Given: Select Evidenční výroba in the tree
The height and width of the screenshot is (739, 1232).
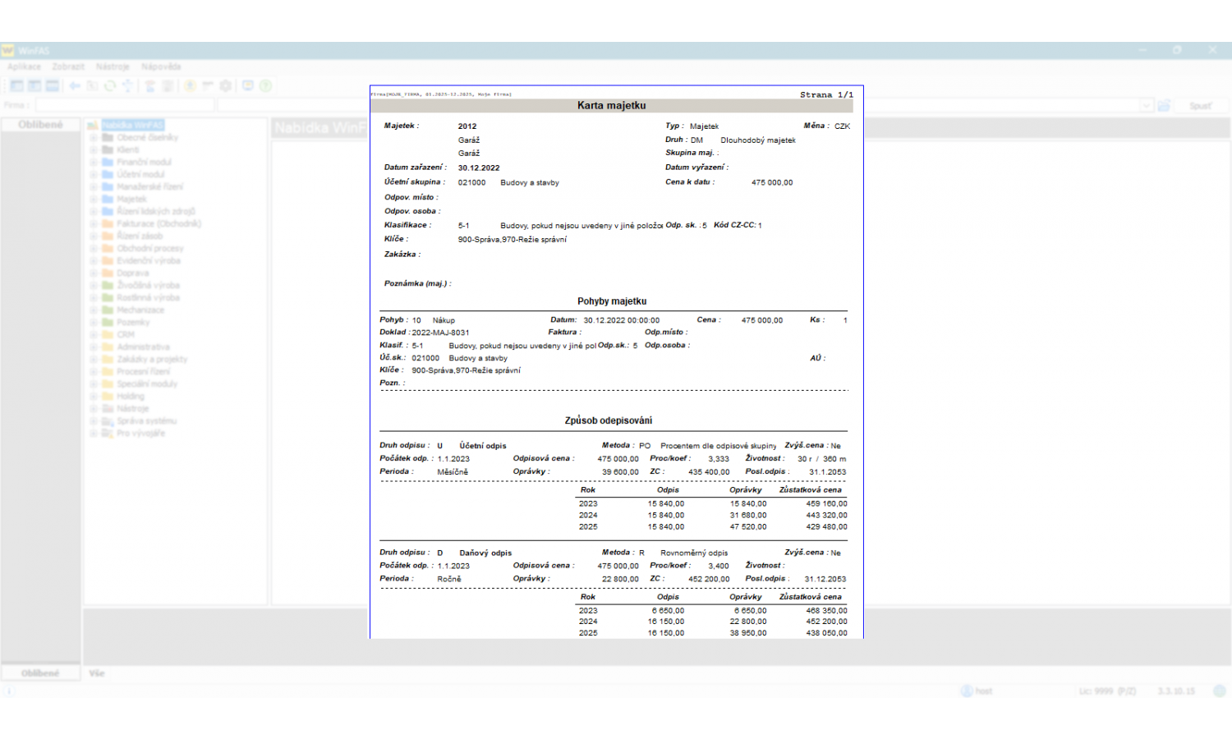Looking at the screenshot, I should (x=149, y=260).
